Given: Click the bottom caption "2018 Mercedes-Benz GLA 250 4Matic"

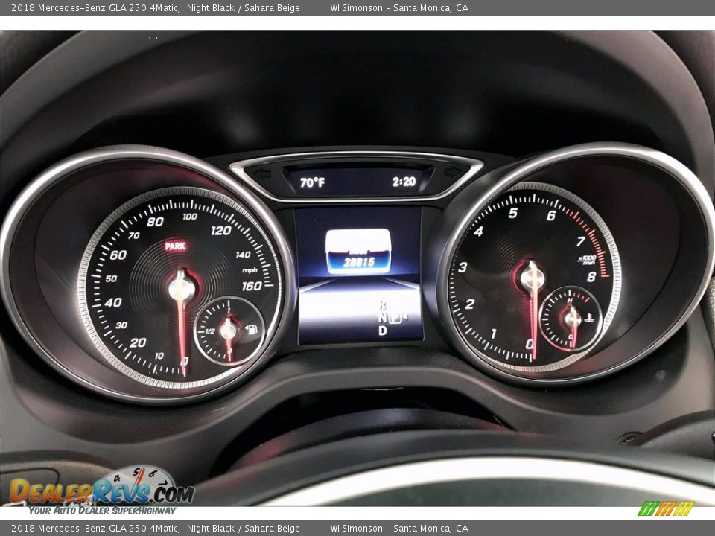Looking at the screenshot, I should [95, 529].
